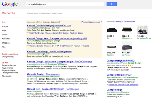152x102 pixels.
Task: Open 'Canapés 2P et 3P' sitelink
Action: pyautogui.click(x=51, y=46)
